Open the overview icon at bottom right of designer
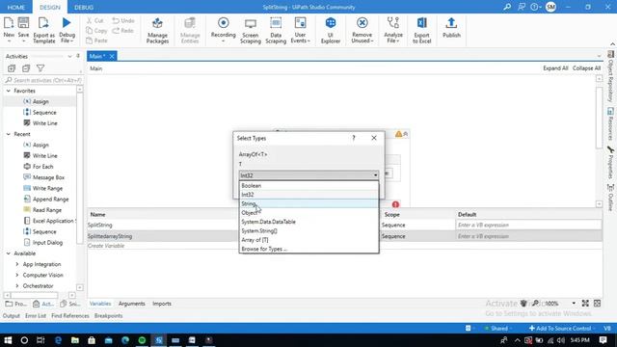 [x=598, y=303]
